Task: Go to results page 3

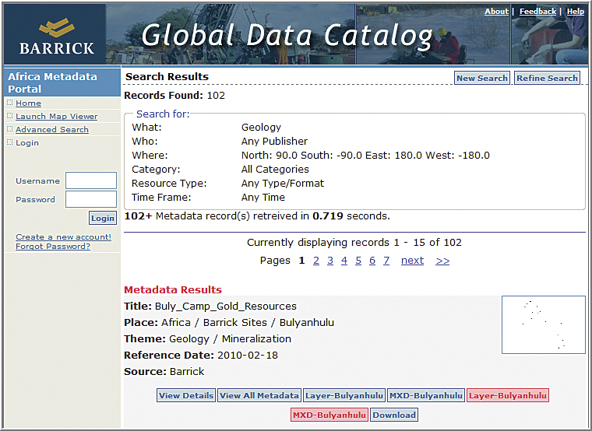Action: point(330,261)
